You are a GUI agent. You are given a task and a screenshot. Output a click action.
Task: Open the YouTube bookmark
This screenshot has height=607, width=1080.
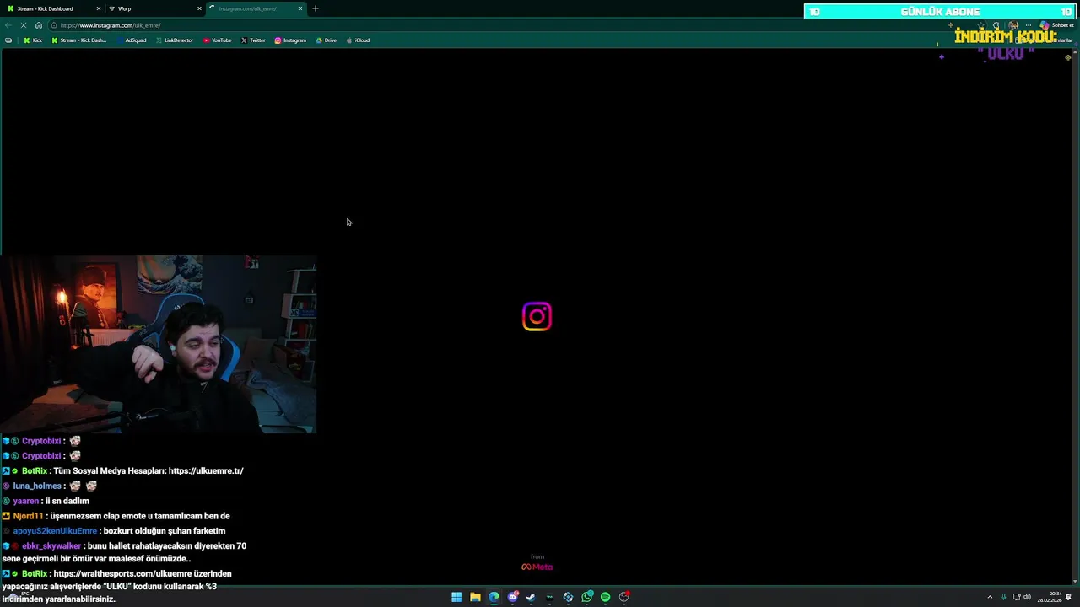(x=218, y=40)
